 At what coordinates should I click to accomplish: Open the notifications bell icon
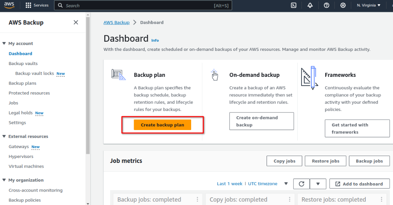click(310, 5)
